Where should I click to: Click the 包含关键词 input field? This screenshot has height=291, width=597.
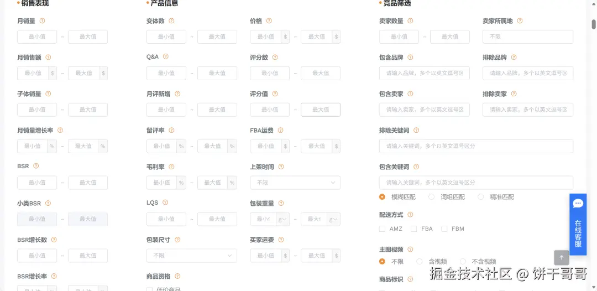476,183
